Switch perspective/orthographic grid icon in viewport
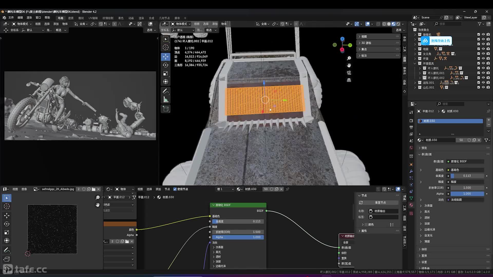The image size is (493, 277). 349,80
